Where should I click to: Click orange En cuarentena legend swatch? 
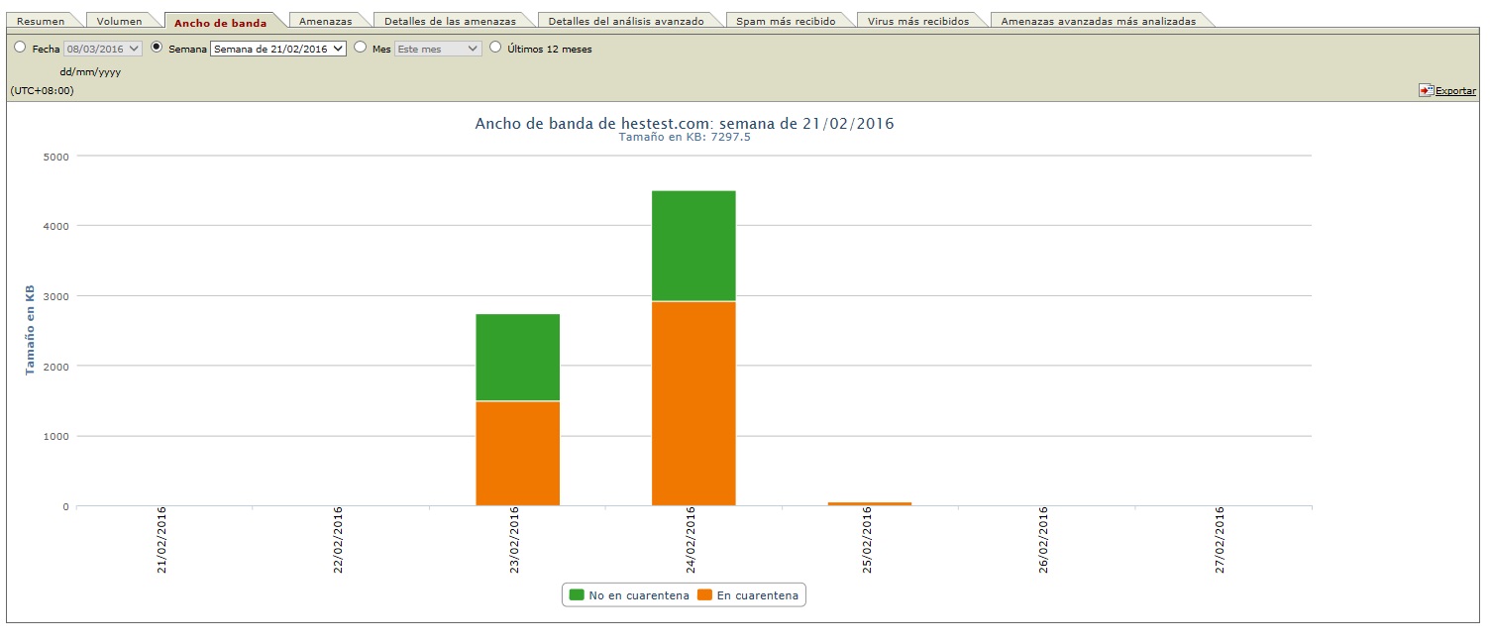tap(704, 595)
